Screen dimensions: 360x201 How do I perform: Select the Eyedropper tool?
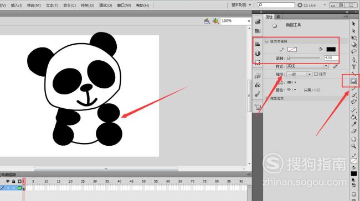coord(353,124)
